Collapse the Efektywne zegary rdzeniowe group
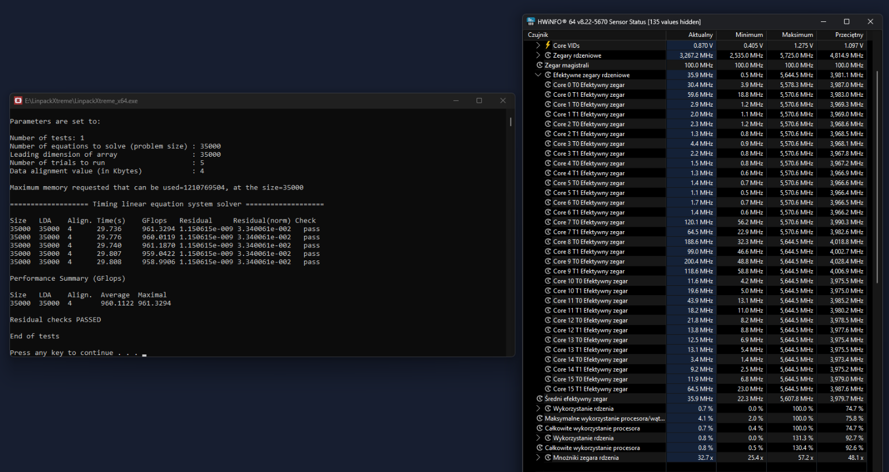This screenshot has height=472, width=889. 538,75
